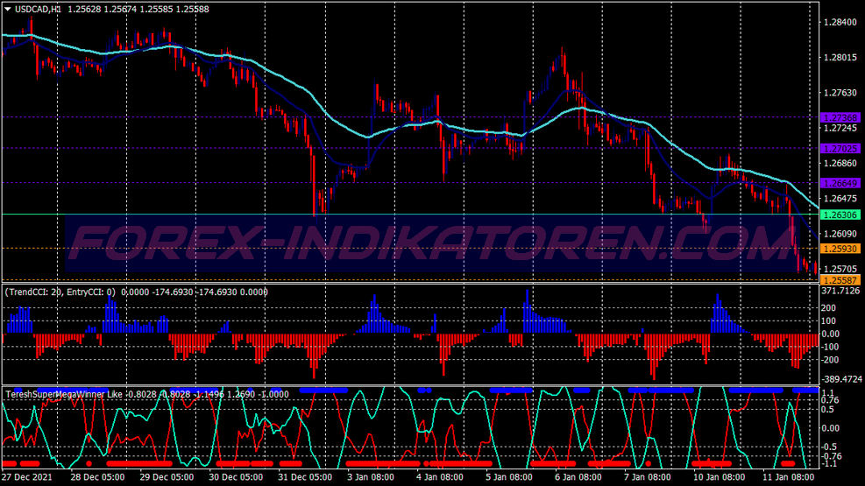The image size is (865, 486).
Task: Select the 7 Jan 08:00 time axis label
Action: click(x=647, y=477)
